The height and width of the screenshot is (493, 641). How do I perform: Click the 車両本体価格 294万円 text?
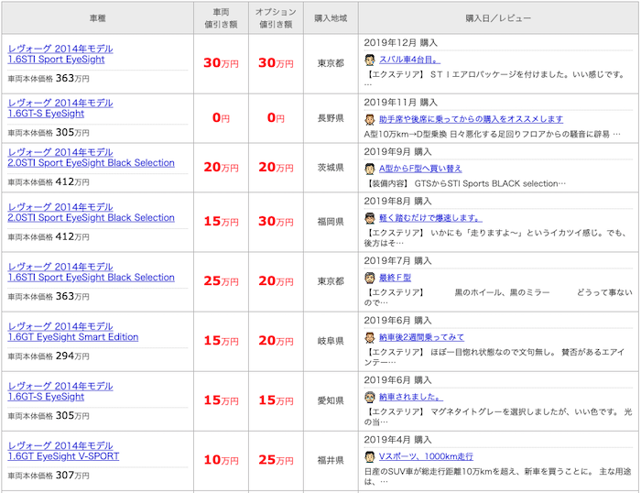pyautogui.click(x=49, y=356)
